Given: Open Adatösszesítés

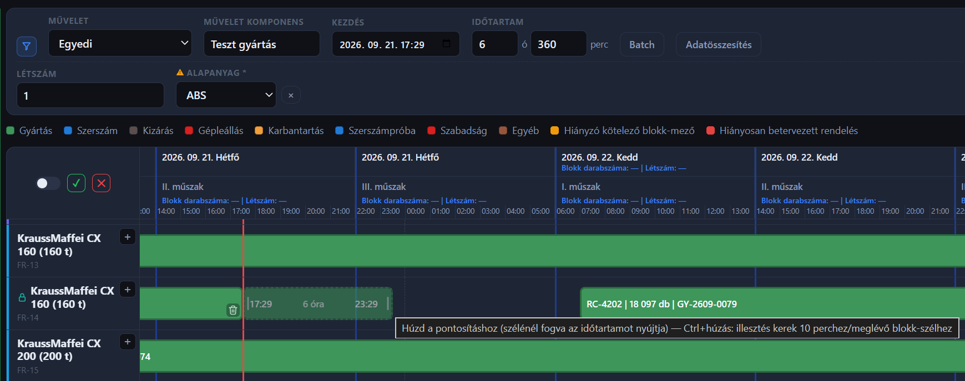Looking at the screenshot, I should coord(719,45).
